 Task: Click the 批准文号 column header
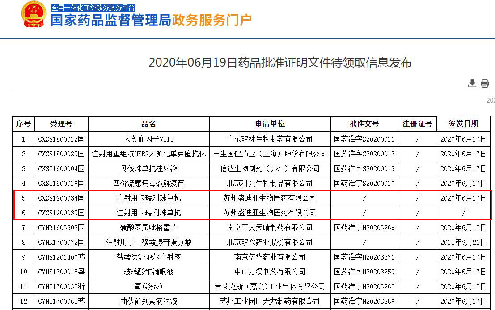(x=364, y=124)
